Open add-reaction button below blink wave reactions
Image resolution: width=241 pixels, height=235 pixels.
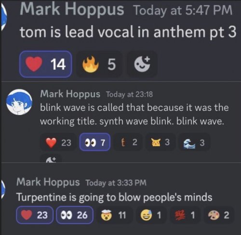click(51, 159)
